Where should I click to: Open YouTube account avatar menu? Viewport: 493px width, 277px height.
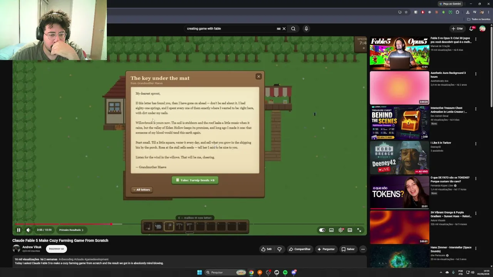click(482, 28)
